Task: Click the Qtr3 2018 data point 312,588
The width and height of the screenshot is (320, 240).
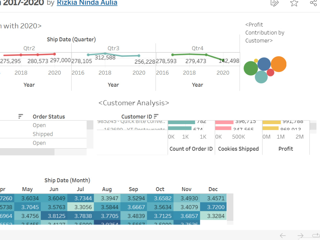Action: pos(105,53)
